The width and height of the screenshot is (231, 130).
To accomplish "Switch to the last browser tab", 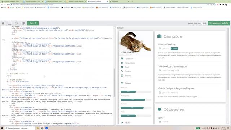I will point(119,1).
